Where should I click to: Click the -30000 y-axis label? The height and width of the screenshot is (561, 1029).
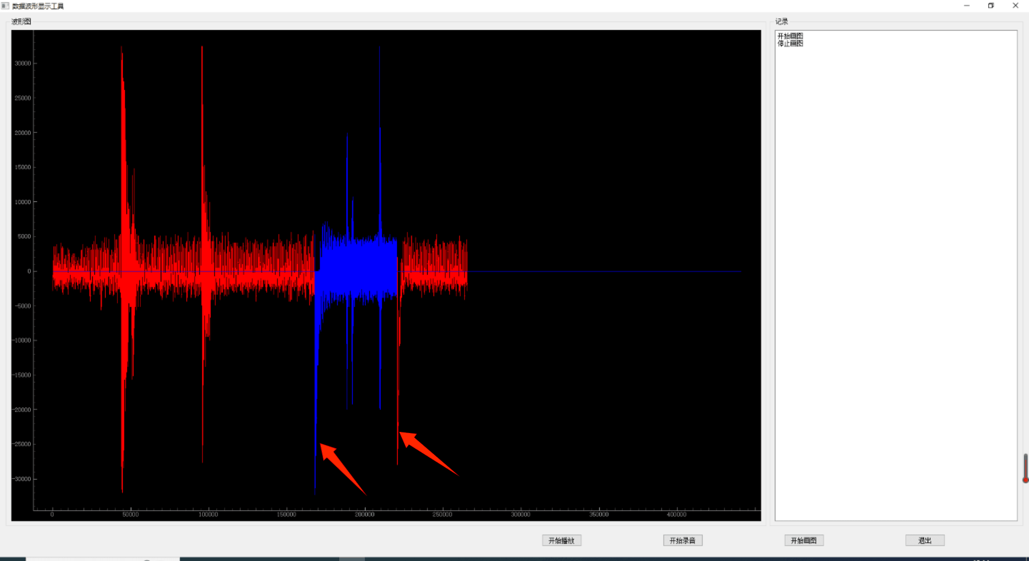tap(22, 479)
